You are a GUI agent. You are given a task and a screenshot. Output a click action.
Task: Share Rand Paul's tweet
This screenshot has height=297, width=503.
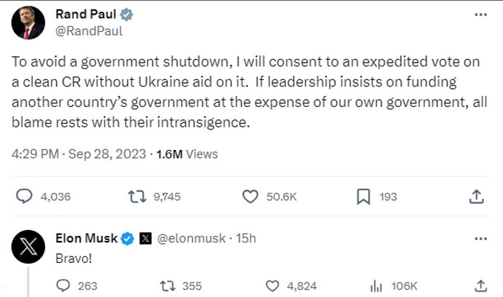(x=476, y=196)
